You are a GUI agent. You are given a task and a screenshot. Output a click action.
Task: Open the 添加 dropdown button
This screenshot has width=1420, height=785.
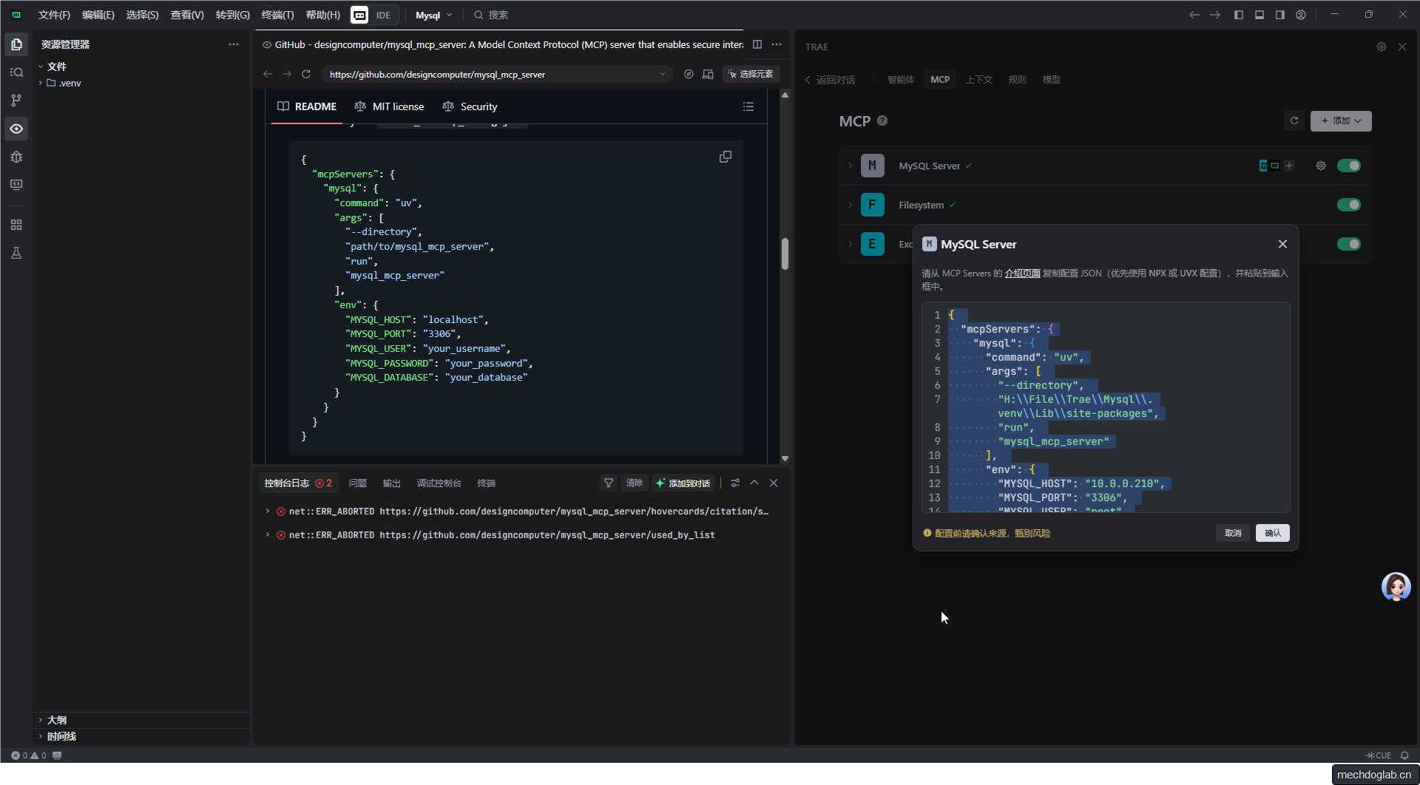[1341, 120]
